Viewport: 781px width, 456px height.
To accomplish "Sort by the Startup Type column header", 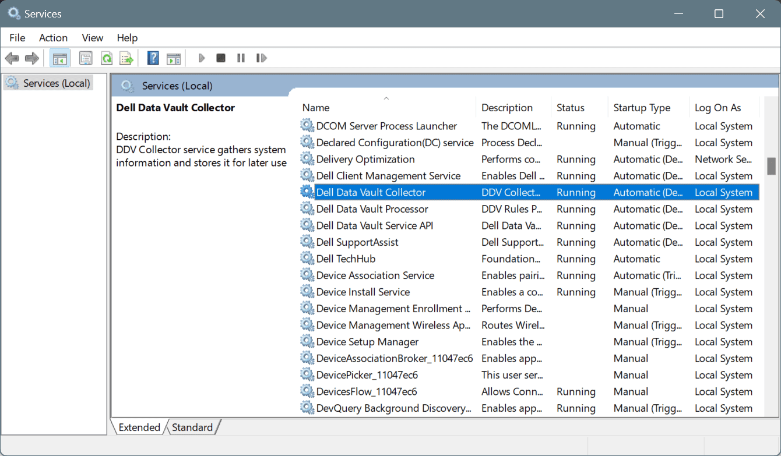I will click(648, 108).
